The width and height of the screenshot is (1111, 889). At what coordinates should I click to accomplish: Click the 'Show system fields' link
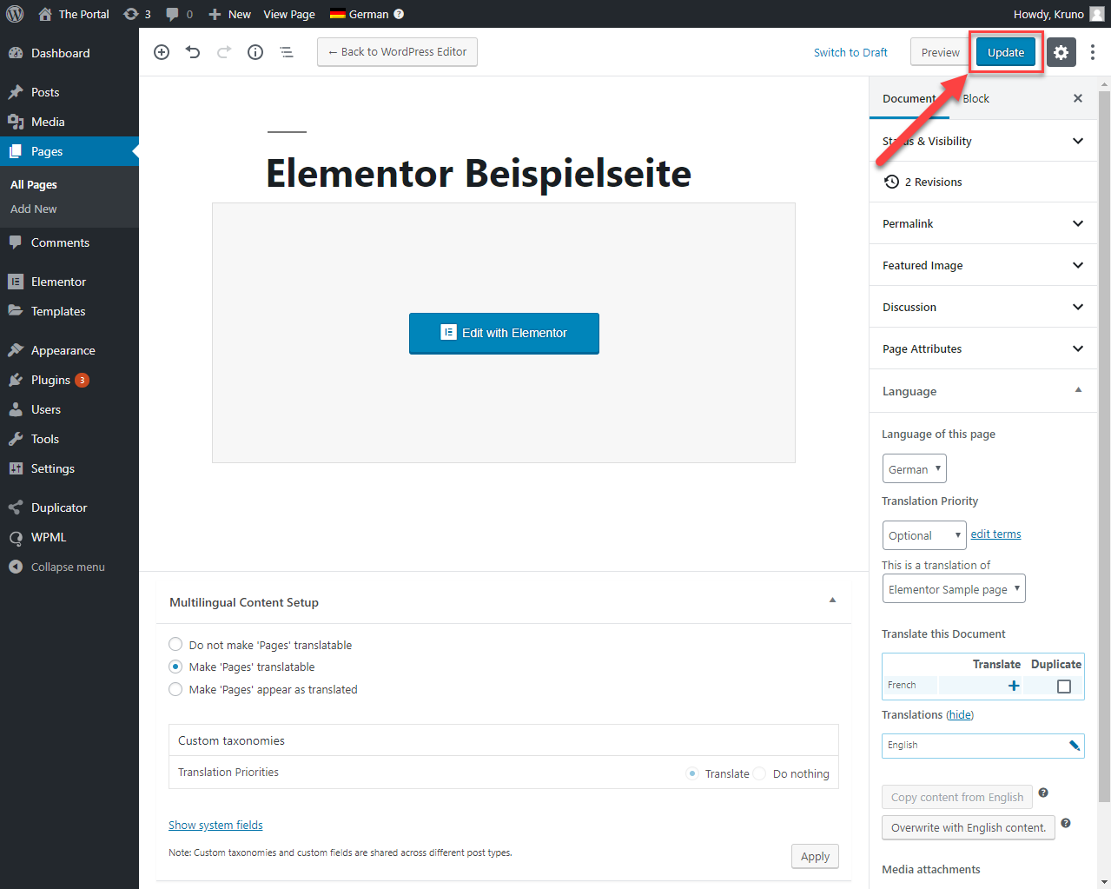(215, 825)
